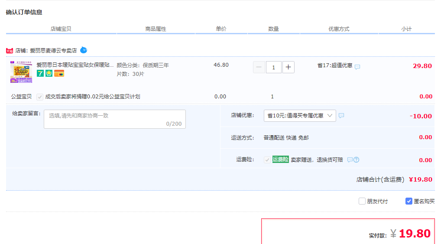This screenshot has height=244, width=444.
Task: Click the green 运费险 label badge
Action: click(x=280, y=159)
